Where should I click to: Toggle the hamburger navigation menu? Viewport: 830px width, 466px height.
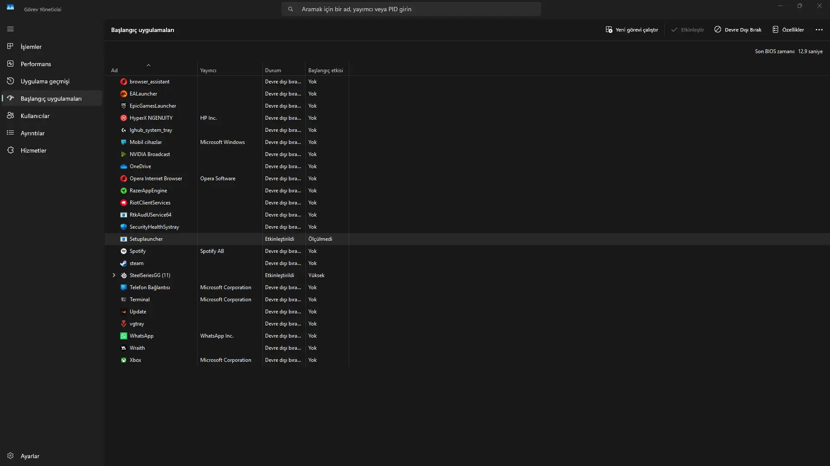[x=10, y=29]
